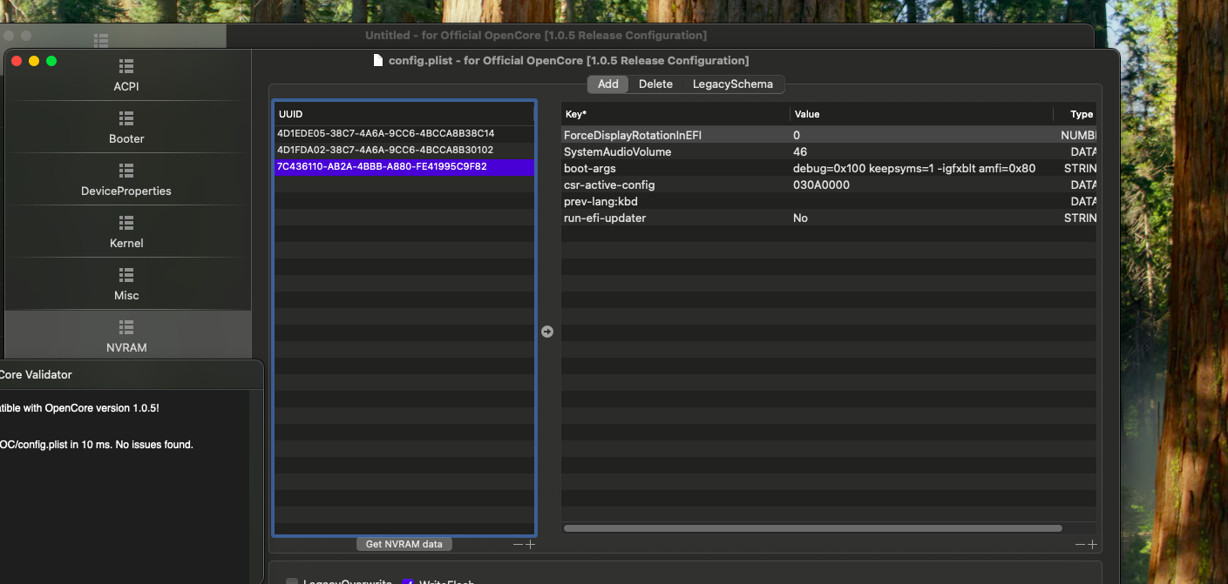Select the NVRAM sidebar section

(126, 337)
